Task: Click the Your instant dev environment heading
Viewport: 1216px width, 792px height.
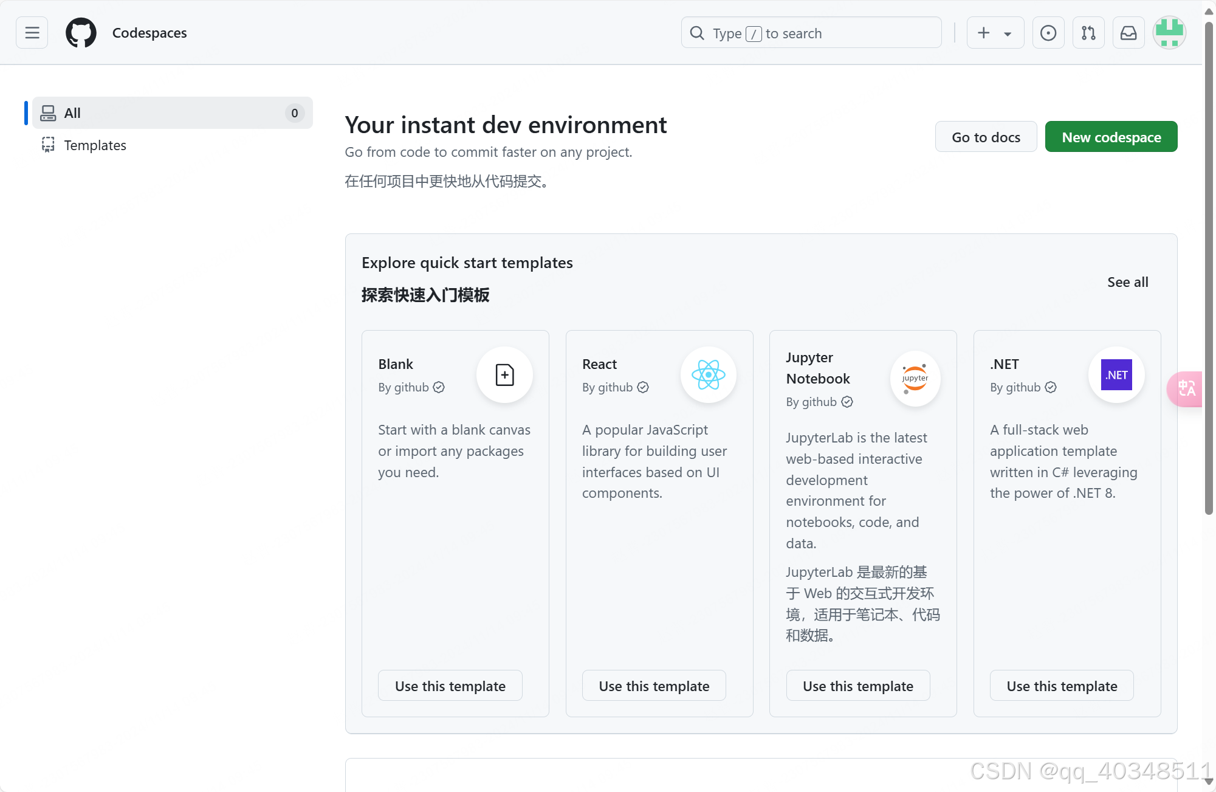Action: pyautogui.click(x=506, y=125)
